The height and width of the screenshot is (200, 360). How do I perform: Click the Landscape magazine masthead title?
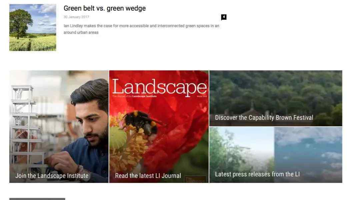click(159, 87)
